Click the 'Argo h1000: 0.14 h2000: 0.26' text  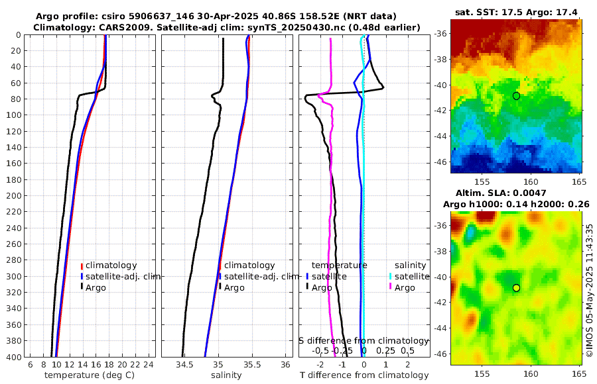[516, 205]
